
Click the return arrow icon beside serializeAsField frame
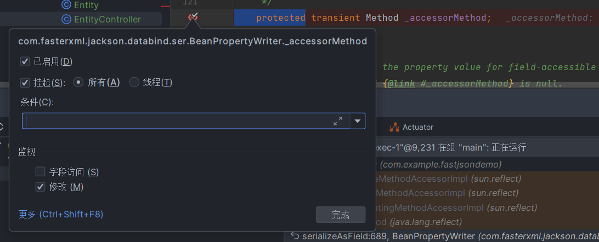point(295,236)
